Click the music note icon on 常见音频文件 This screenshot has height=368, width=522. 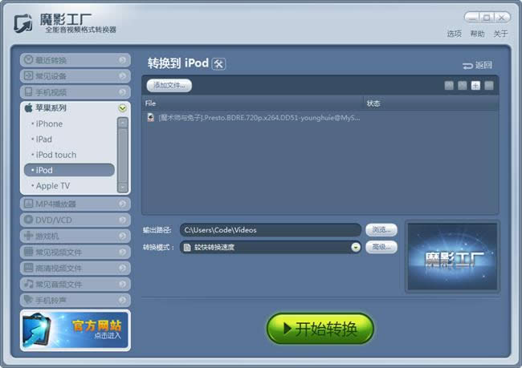point(29,284)
